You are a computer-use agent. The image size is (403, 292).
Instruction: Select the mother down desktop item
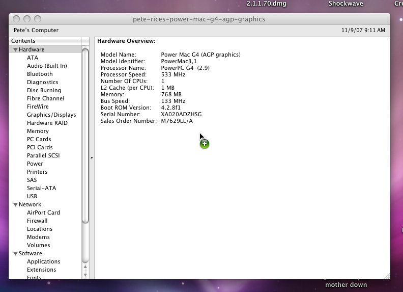coord(346,285)
